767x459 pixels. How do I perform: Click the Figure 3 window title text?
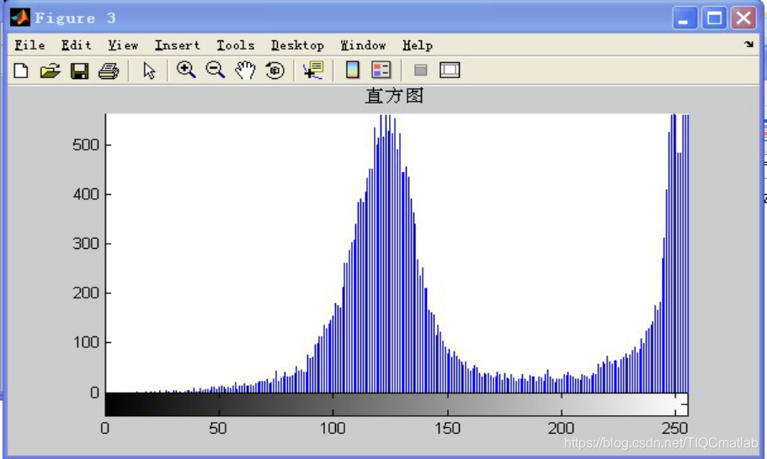pos(75,18)
